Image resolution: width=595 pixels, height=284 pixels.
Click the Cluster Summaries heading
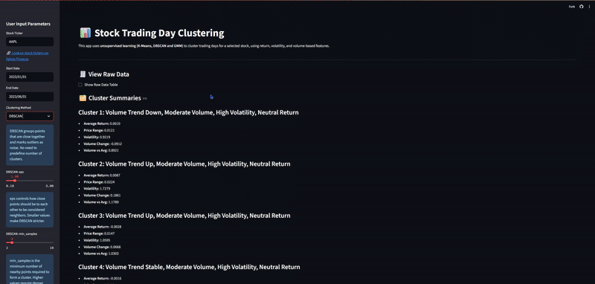115,98
